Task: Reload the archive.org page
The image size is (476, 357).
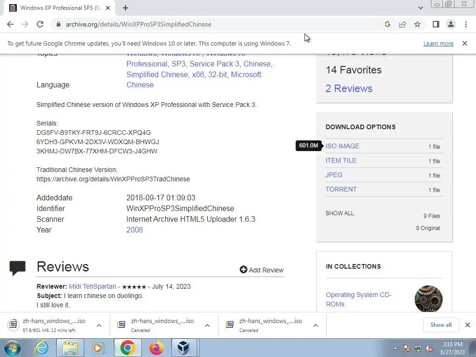Action: click(40, 24)
